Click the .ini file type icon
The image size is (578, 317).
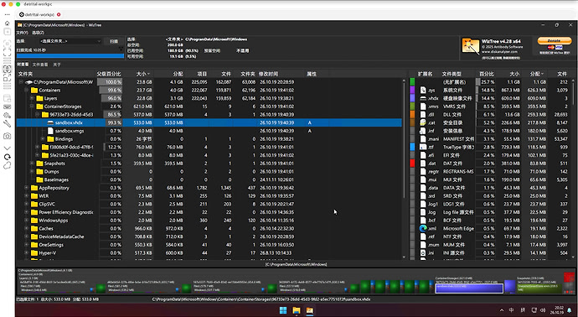(423, 252)
